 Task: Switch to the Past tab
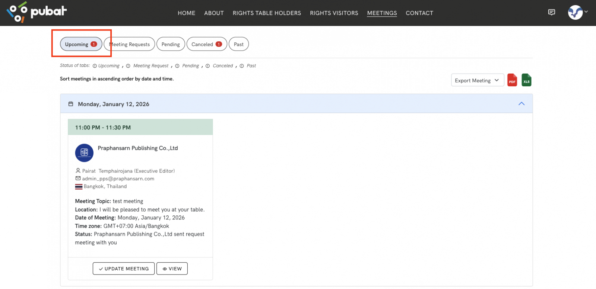(239, 44)
